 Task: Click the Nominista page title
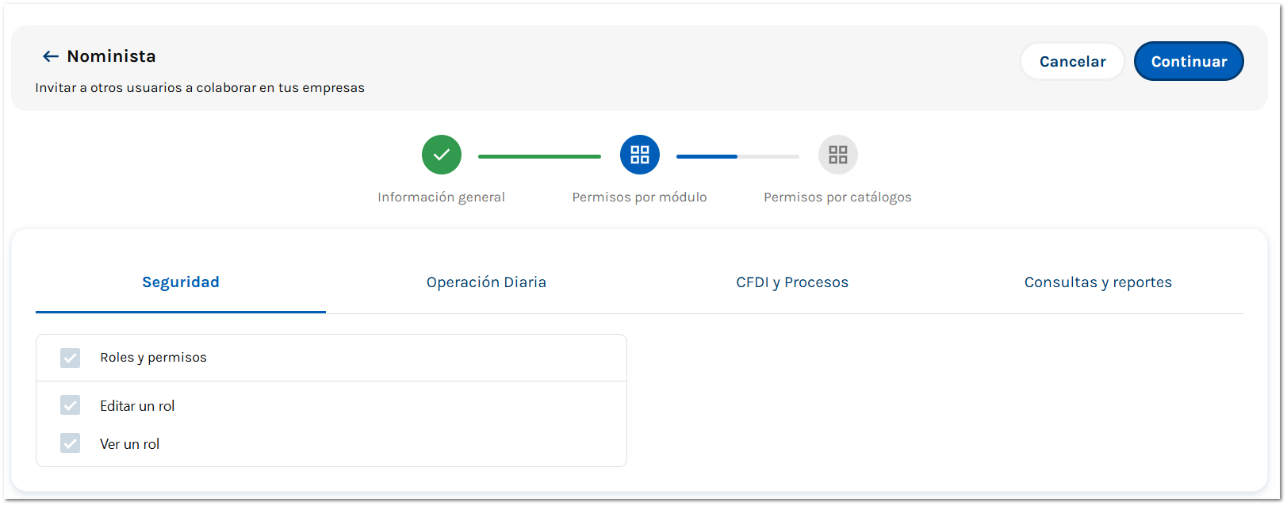coord(111,56)
